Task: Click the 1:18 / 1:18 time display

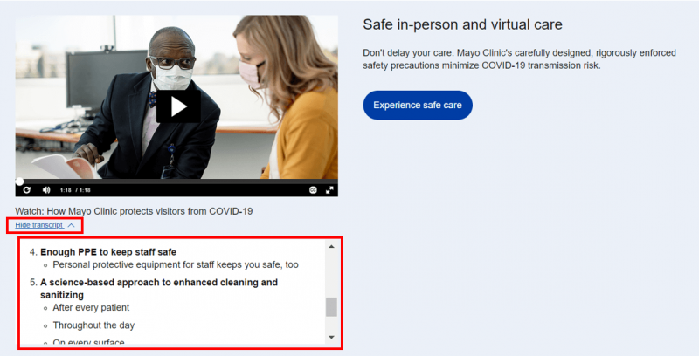Action: (75, 190)
